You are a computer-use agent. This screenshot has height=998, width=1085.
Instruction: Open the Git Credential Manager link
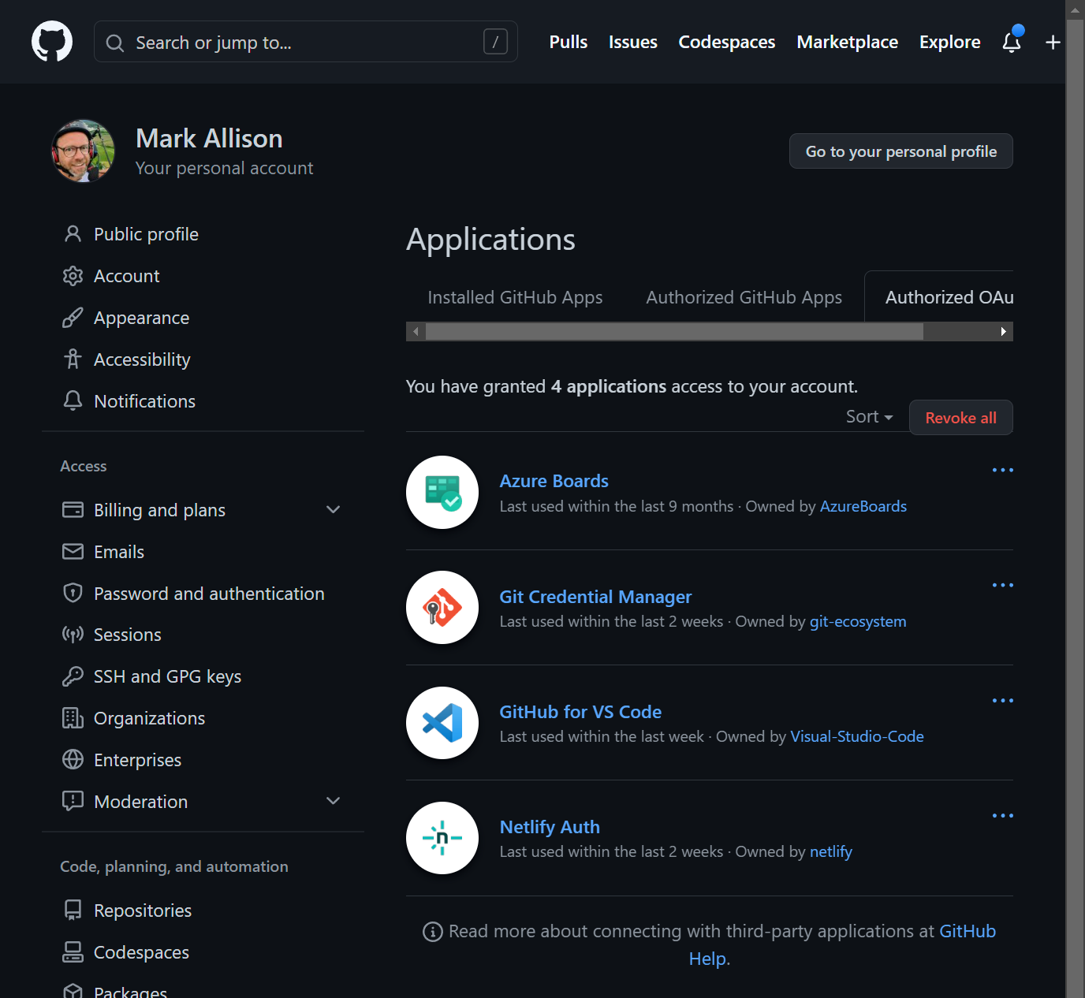point(595,597)
